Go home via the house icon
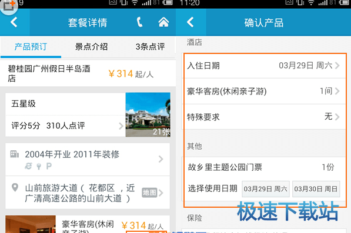This screenshot has height=233, width=351. click(x=163, y=22)
